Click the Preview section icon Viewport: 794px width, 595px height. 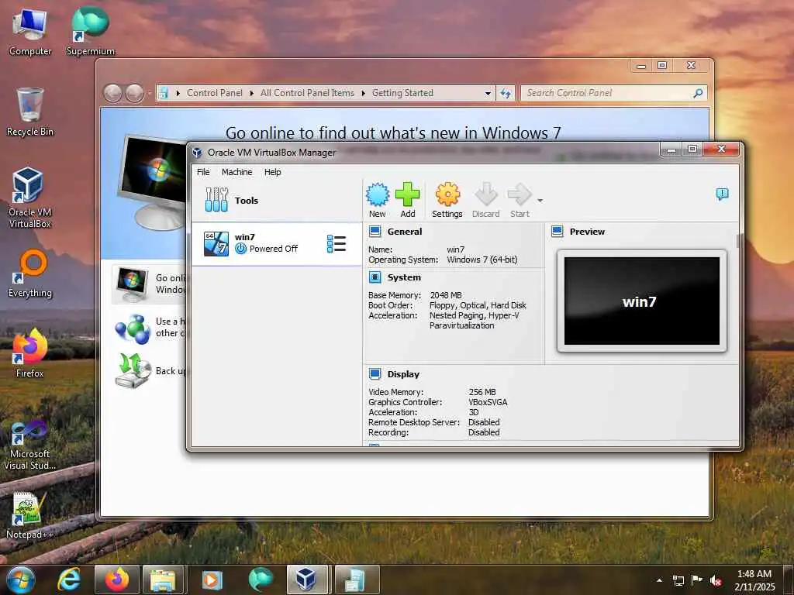tap(558, 232)
